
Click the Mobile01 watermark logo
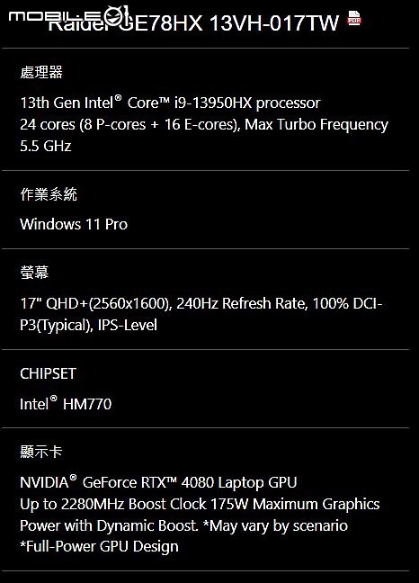coord(70,17)
